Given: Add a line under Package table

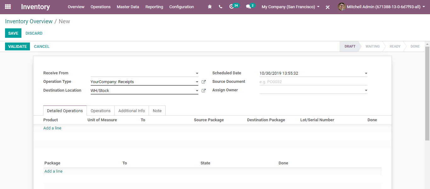Looking at the screenshot, I should coord(54,171).
